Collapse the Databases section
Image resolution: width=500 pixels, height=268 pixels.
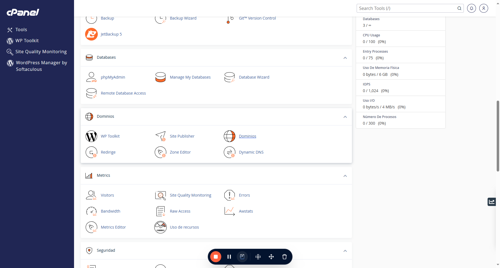tap(345, 58)
